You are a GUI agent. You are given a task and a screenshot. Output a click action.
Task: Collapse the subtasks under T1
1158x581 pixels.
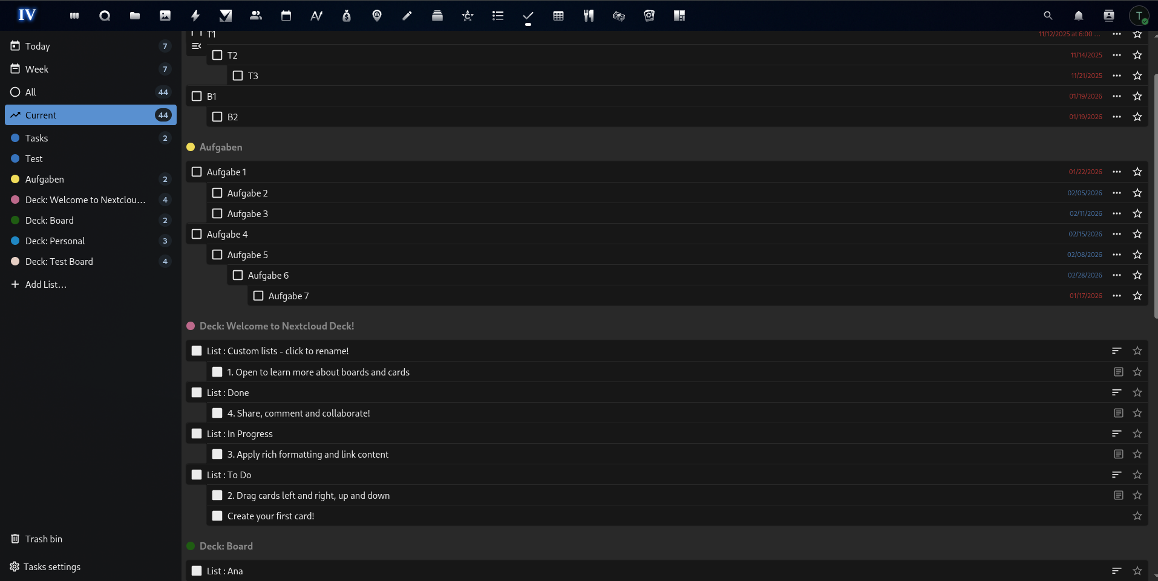pos(195,46)
